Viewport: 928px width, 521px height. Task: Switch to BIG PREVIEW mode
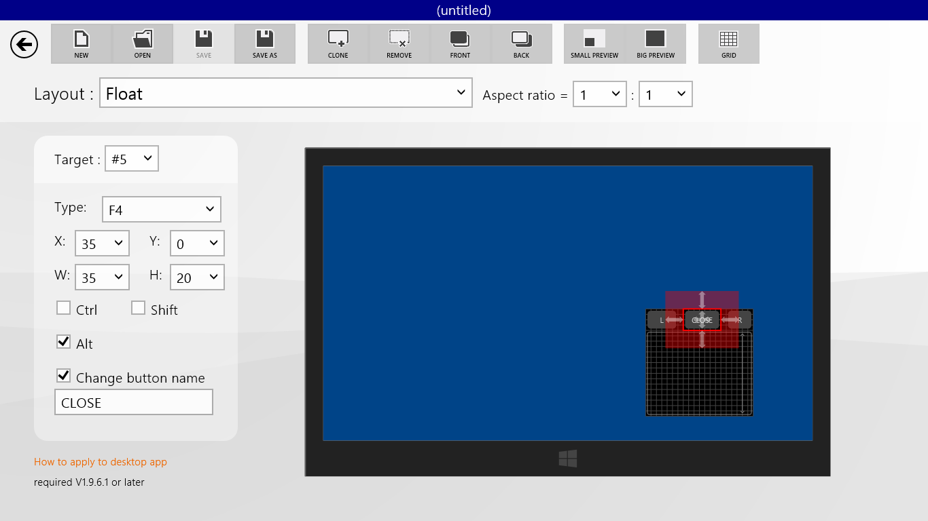pos(655,43)
